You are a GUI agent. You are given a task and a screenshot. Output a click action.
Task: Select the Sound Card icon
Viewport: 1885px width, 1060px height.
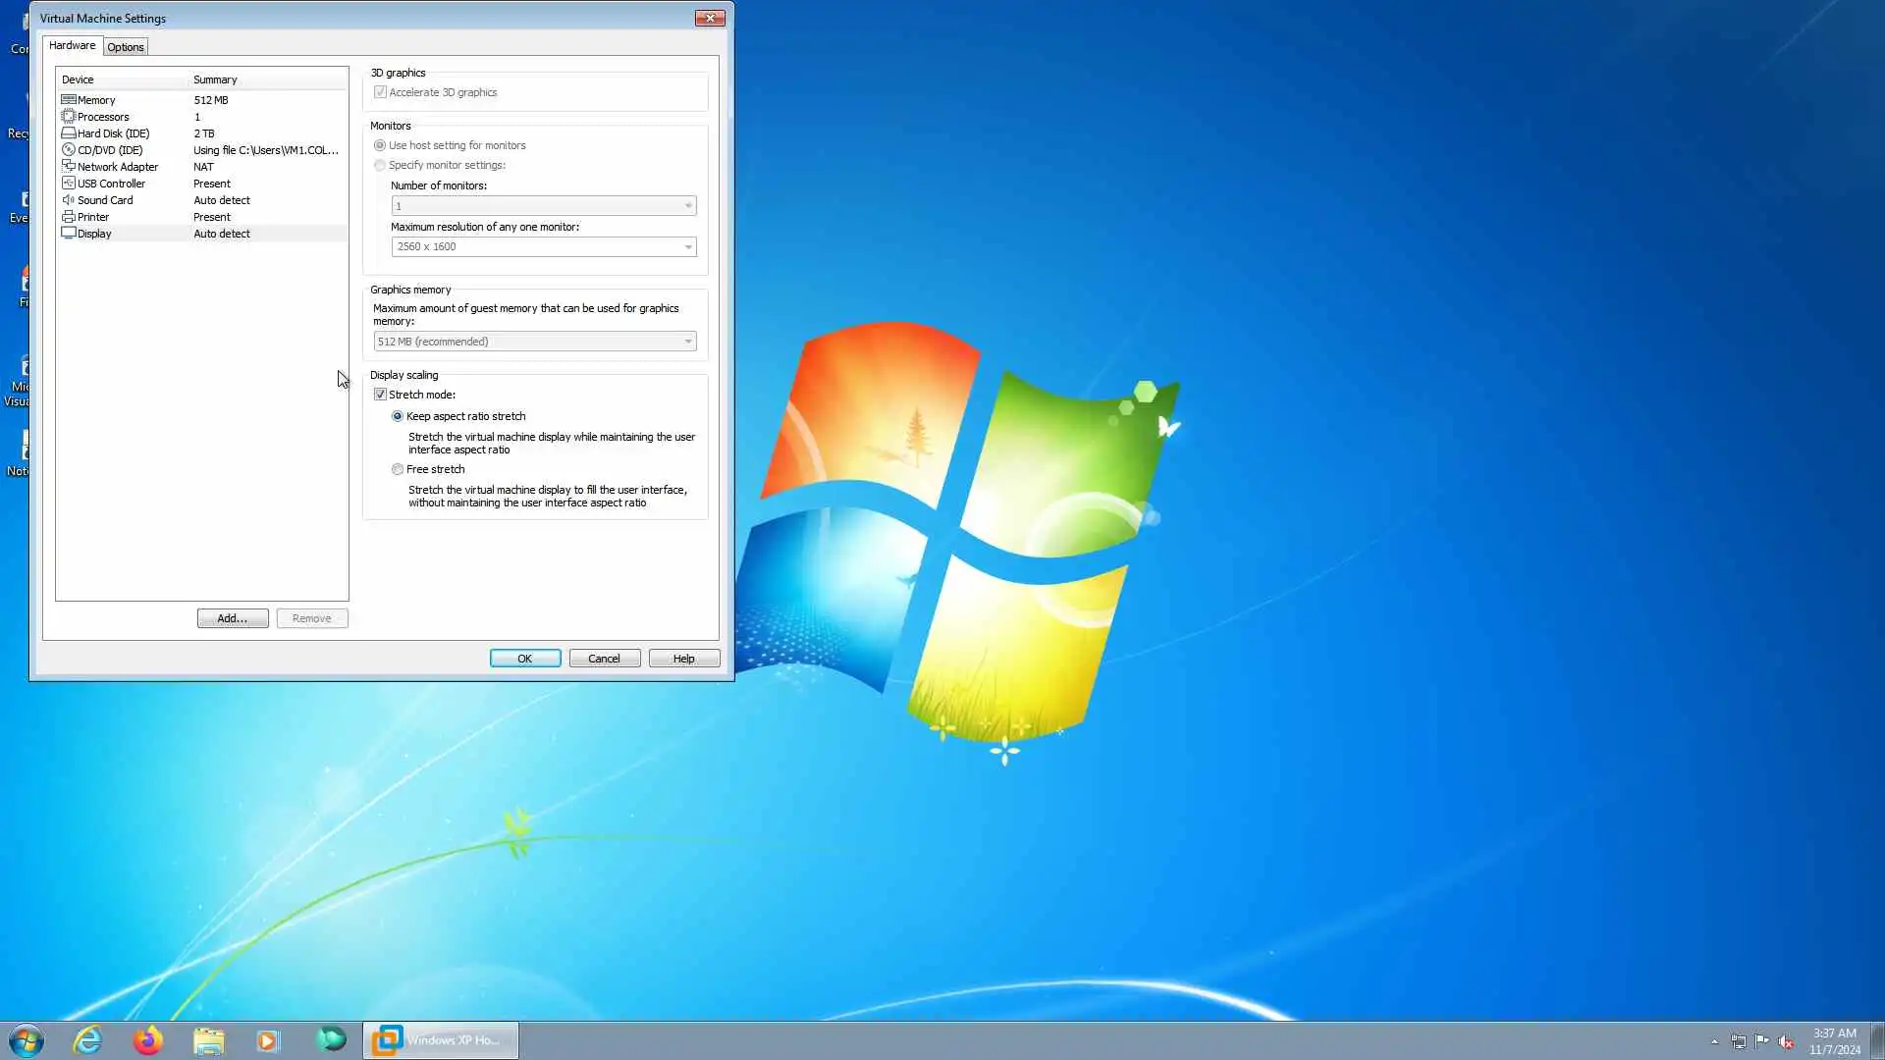pos(69,200)
